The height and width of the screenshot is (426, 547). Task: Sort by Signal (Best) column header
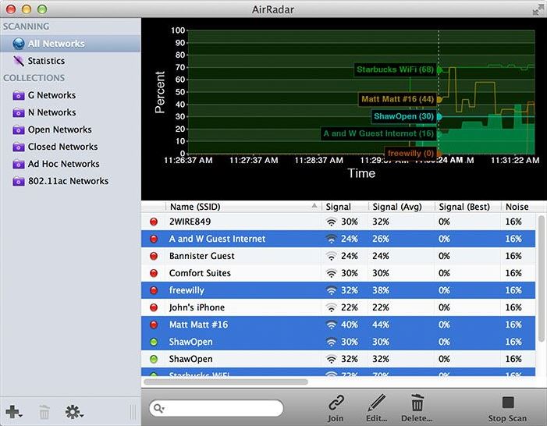468,207
